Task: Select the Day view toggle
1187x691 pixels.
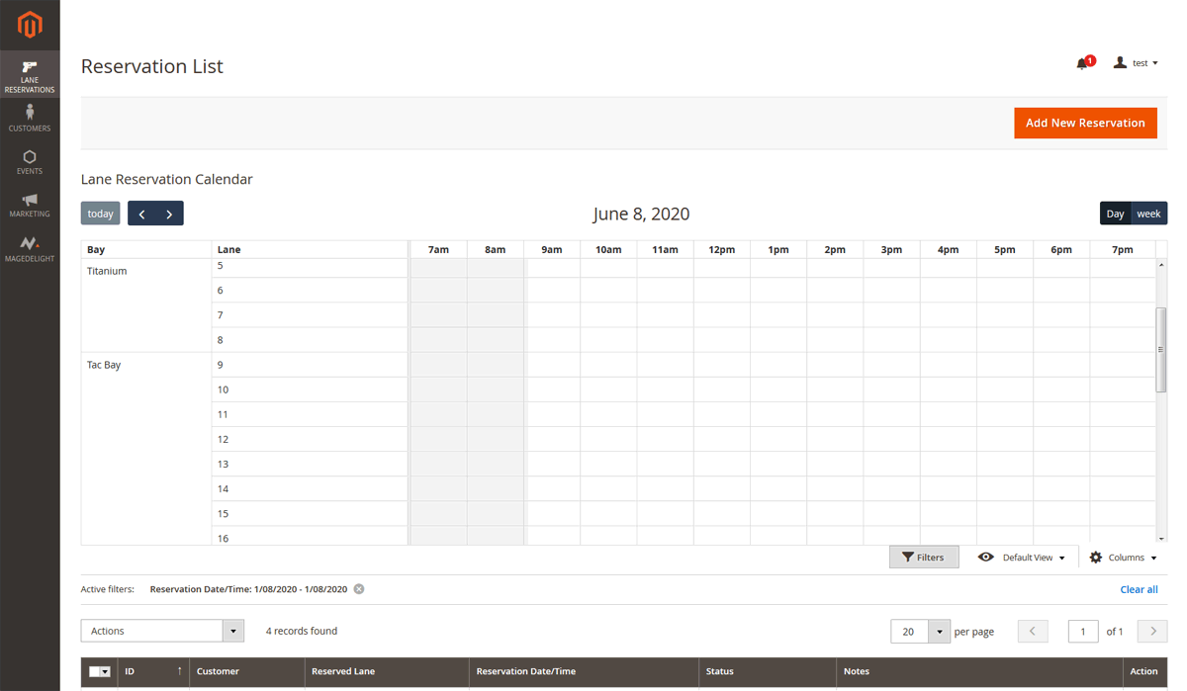Action: 1115,213
